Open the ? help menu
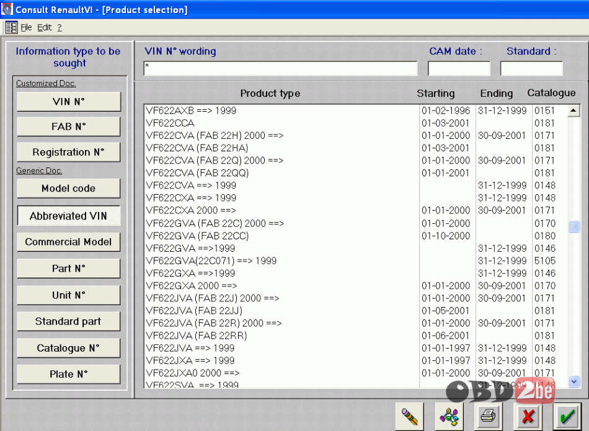The width and height of the screenshot is (589, 431). tap(60, 27)
